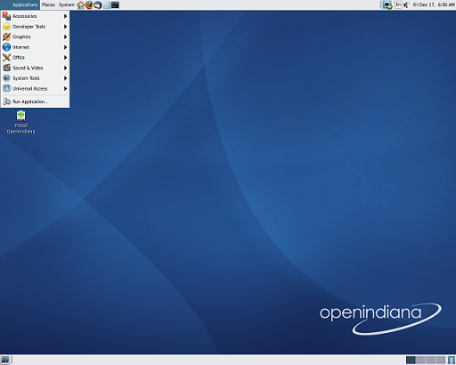Click the date and time clock

[x=434, y=4]
